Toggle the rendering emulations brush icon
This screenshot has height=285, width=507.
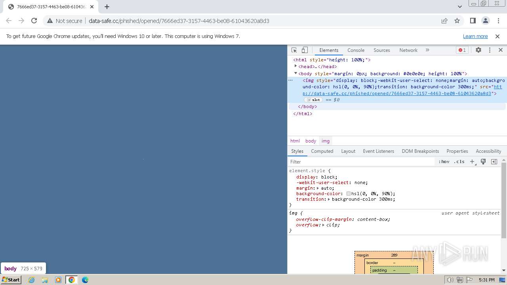click(x=483, y=161)
